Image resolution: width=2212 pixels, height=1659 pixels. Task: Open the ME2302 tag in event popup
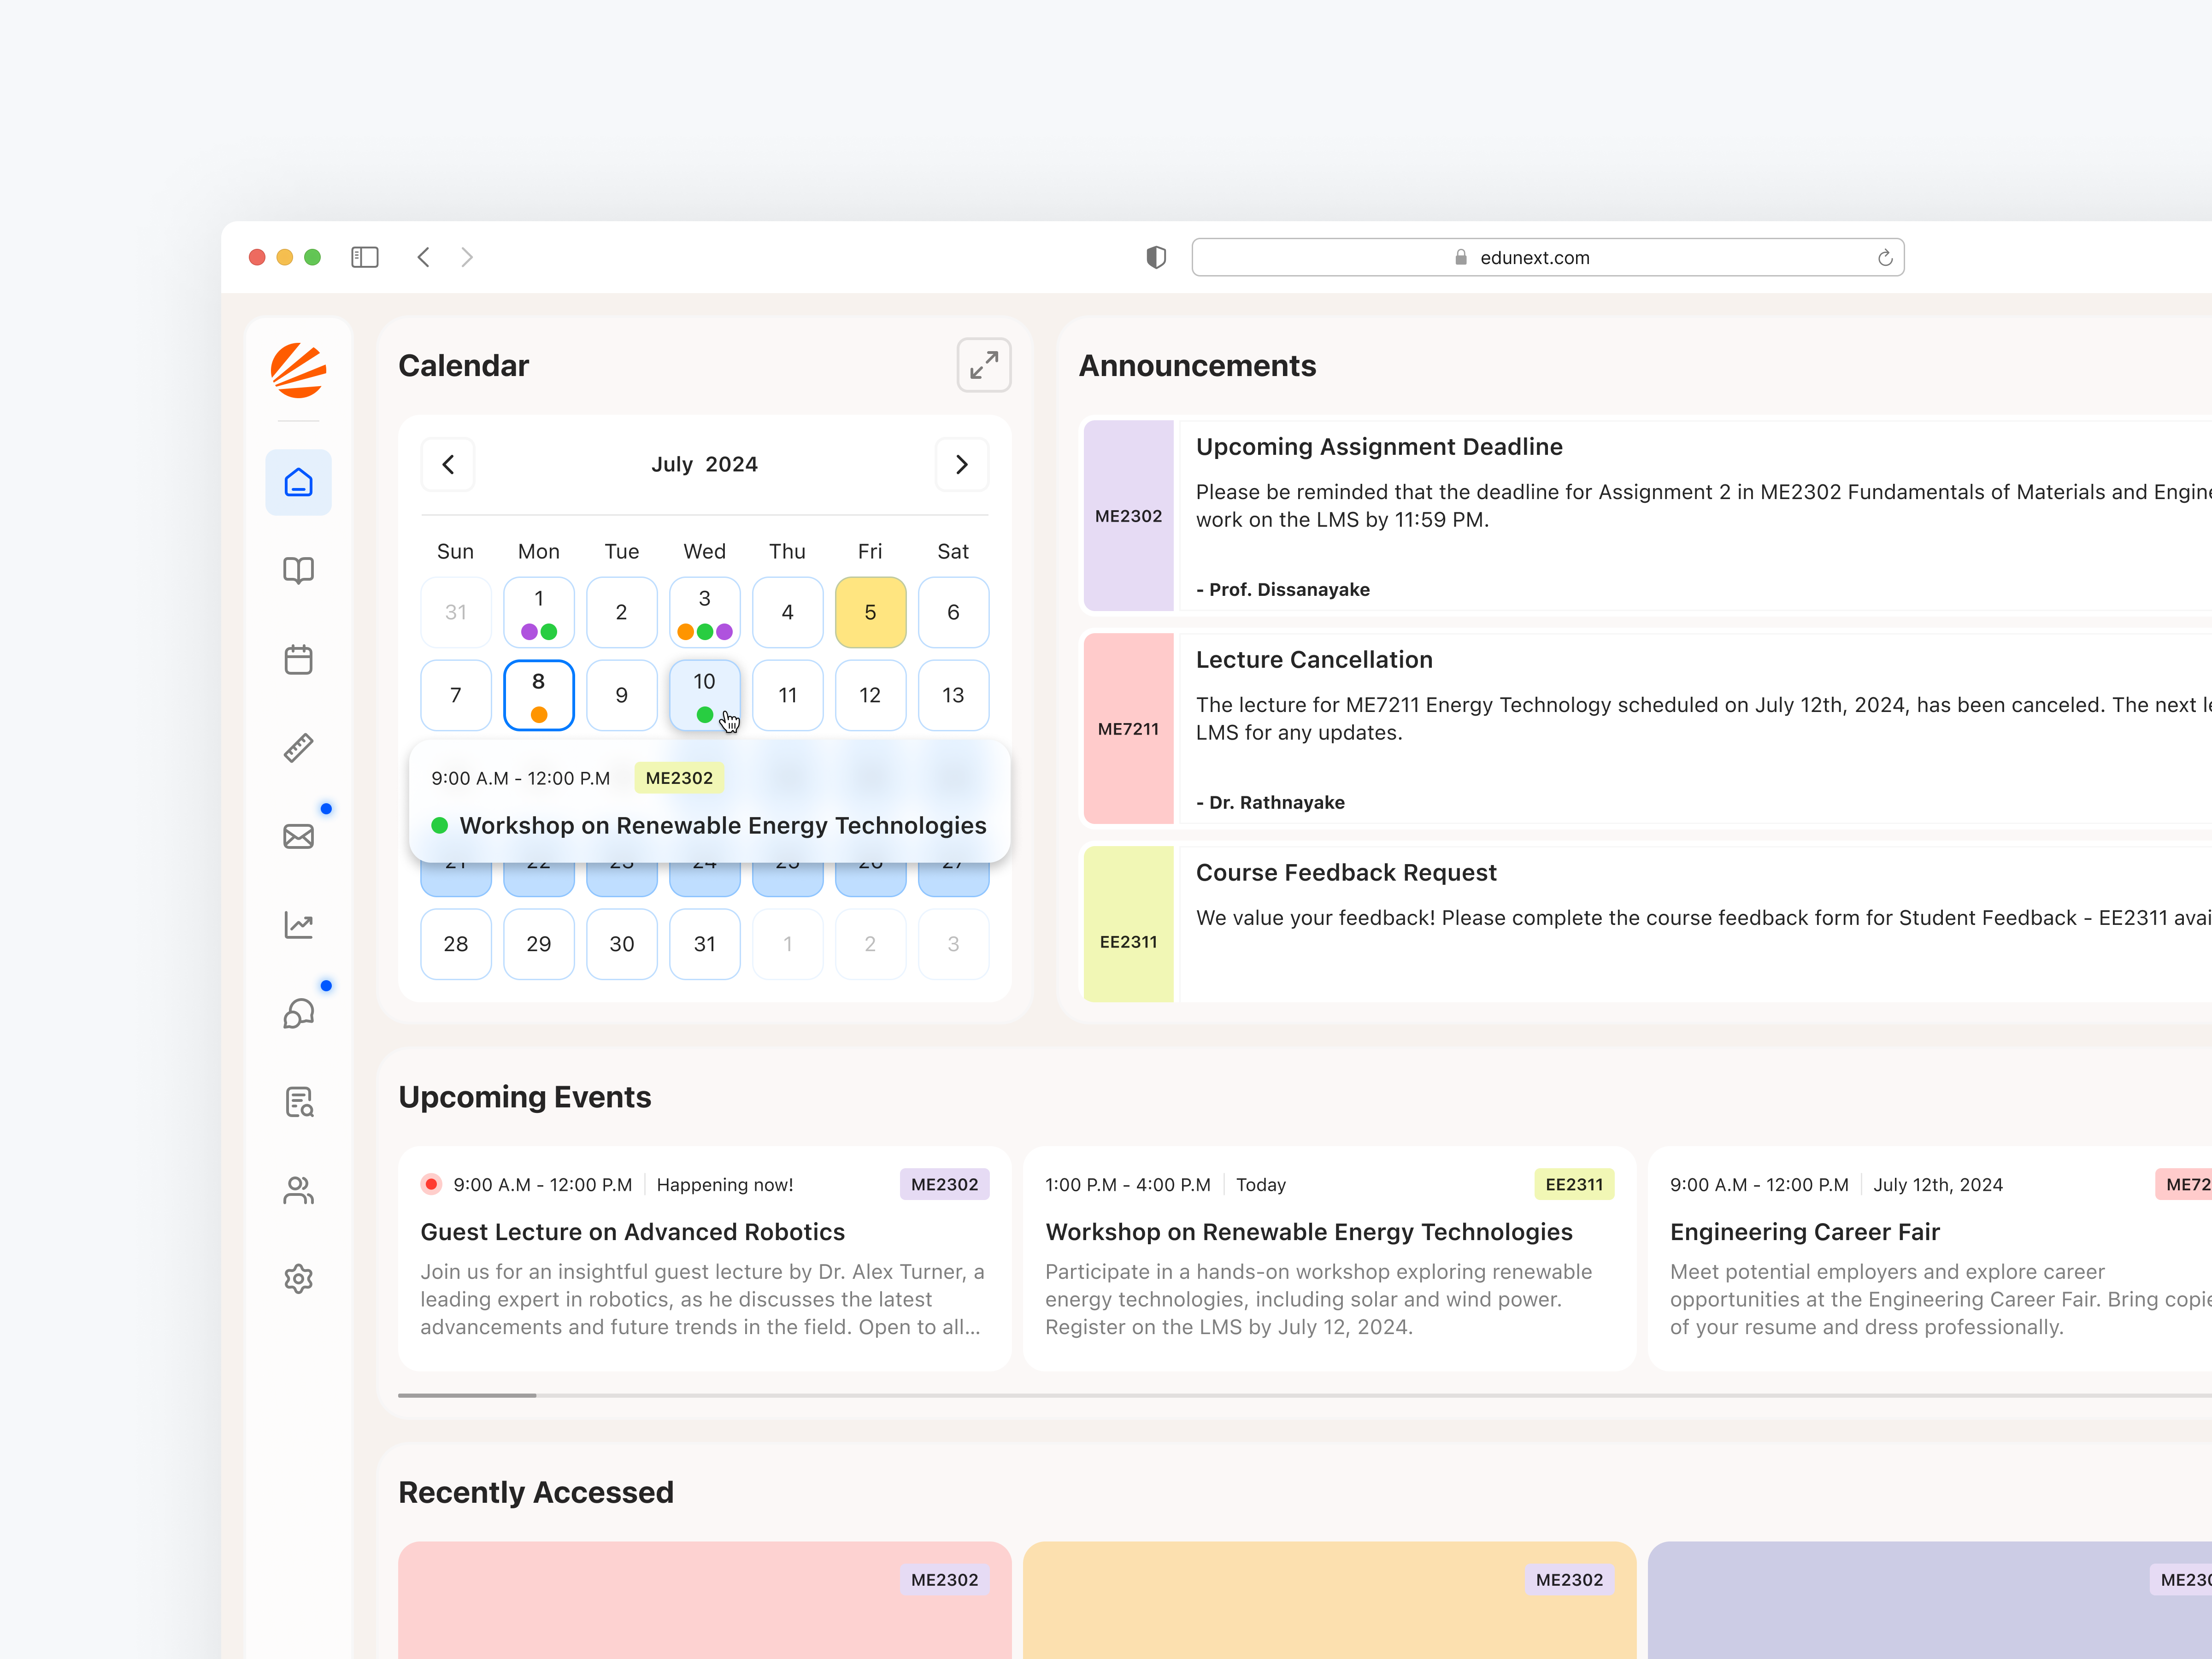(x=679, y=777)
